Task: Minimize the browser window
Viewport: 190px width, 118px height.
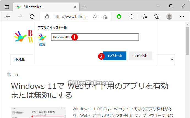Action: [x=158, y=6]
